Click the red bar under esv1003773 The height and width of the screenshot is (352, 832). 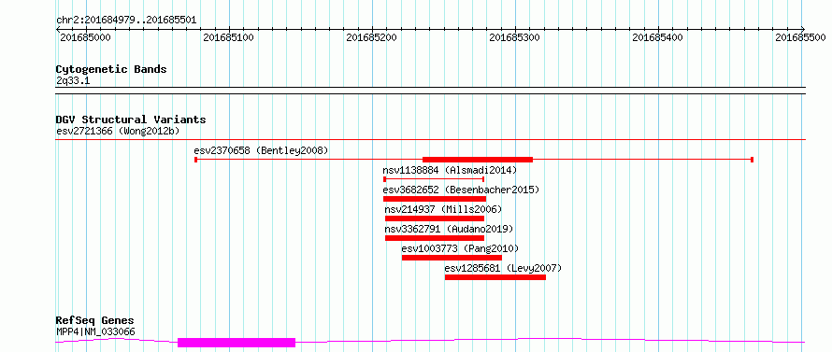tap(452, 258)
